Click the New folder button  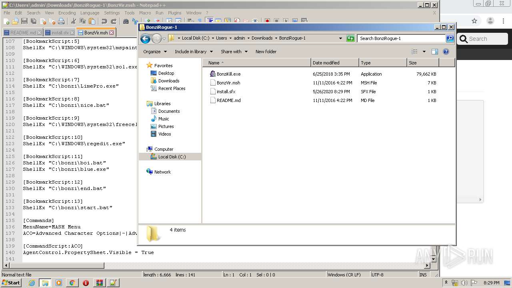click(266, 52)
